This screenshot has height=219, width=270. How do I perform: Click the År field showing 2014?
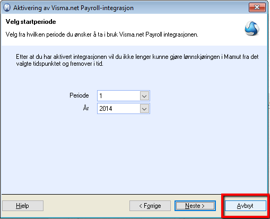coord(124,109)
